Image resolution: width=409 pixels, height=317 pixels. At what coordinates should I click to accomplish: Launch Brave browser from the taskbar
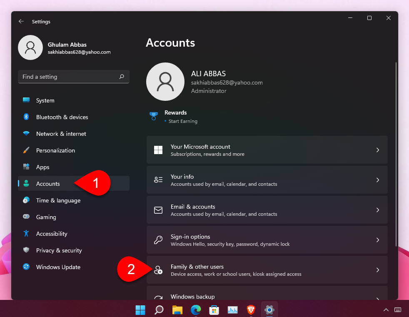point(251,310)
